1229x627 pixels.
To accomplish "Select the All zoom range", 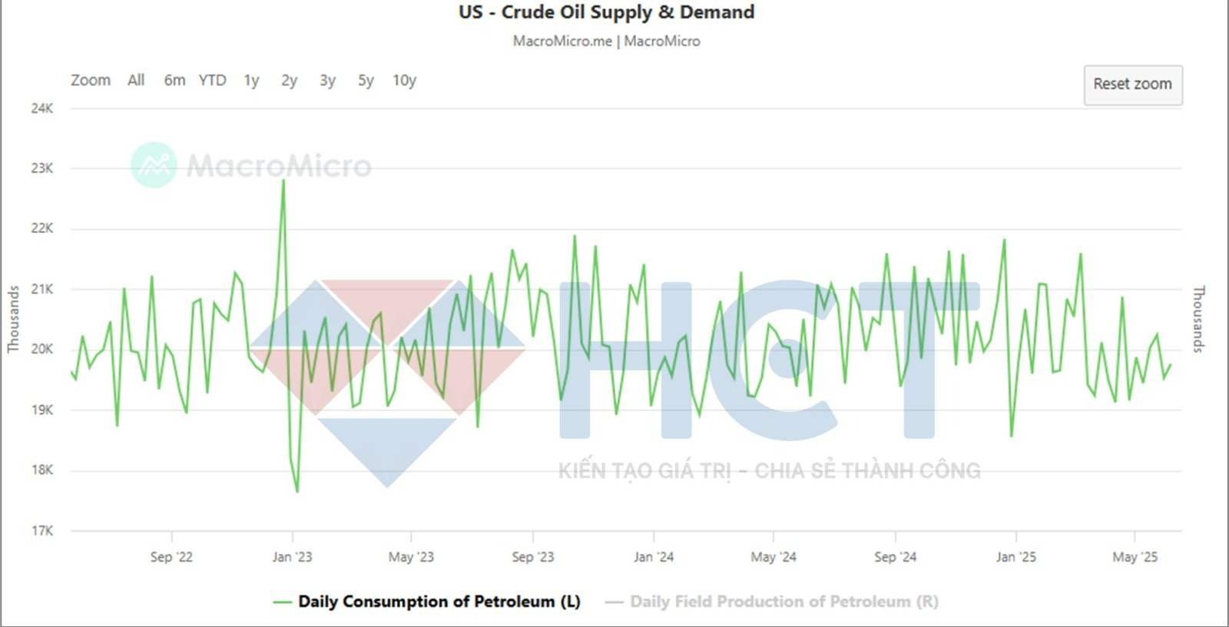I will (136, 80).
